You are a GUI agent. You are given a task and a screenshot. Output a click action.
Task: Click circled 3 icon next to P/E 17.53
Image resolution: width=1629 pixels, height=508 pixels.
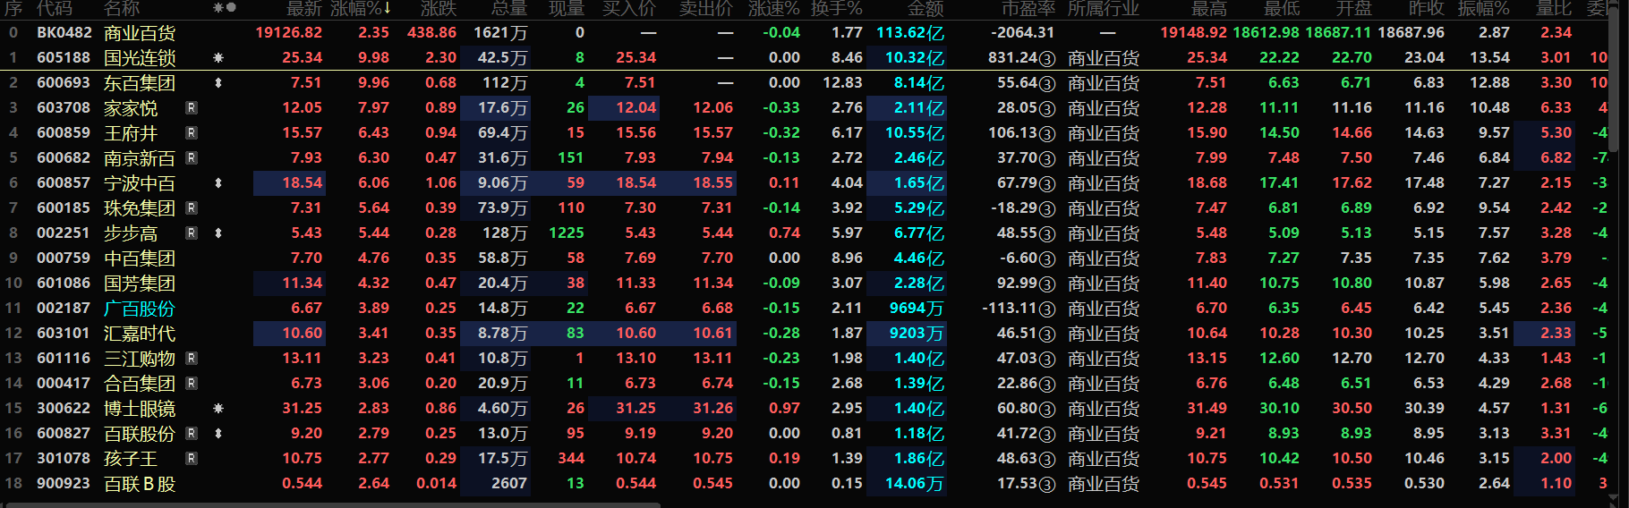pos(1047,484)
